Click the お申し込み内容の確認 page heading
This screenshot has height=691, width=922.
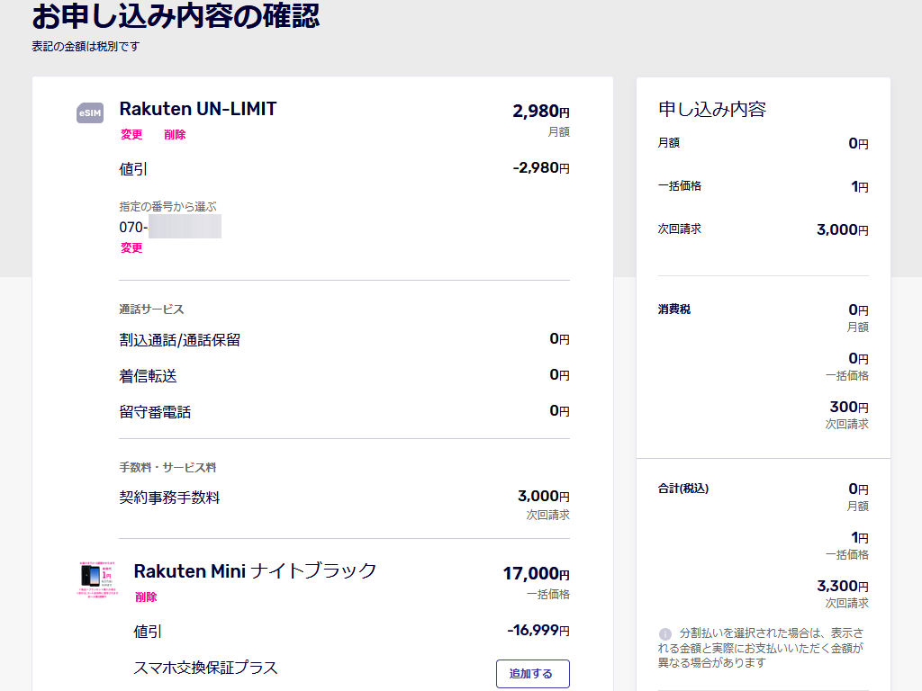click(x=176, y=16)
